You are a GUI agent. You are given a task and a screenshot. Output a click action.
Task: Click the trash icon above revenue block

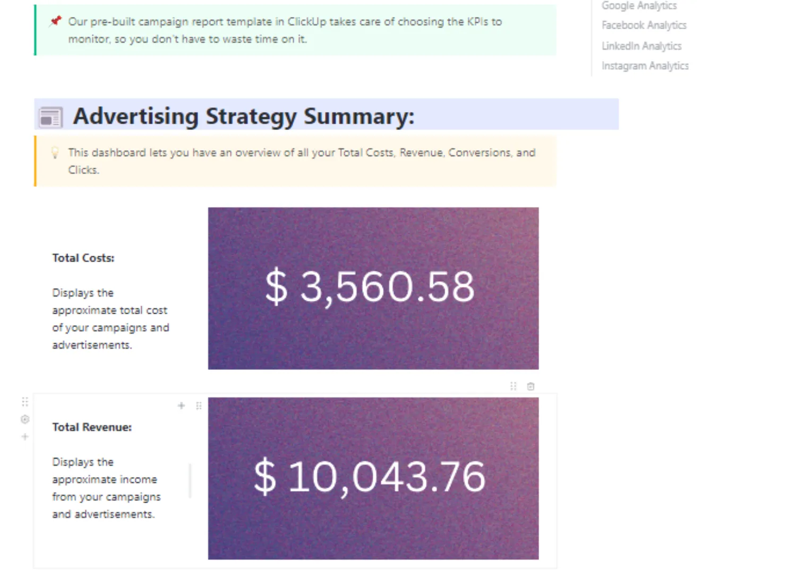[x=531, y=386]
